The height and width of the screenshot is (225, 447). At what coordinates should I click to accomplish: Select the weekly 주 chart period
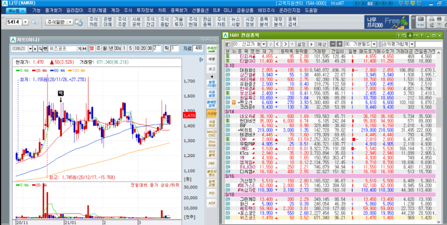pyautogui.click(x=98, y=49)
